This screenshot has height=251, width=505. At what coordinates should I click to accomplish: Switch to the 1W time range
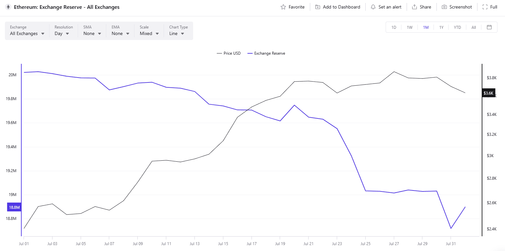click(410, 27)
